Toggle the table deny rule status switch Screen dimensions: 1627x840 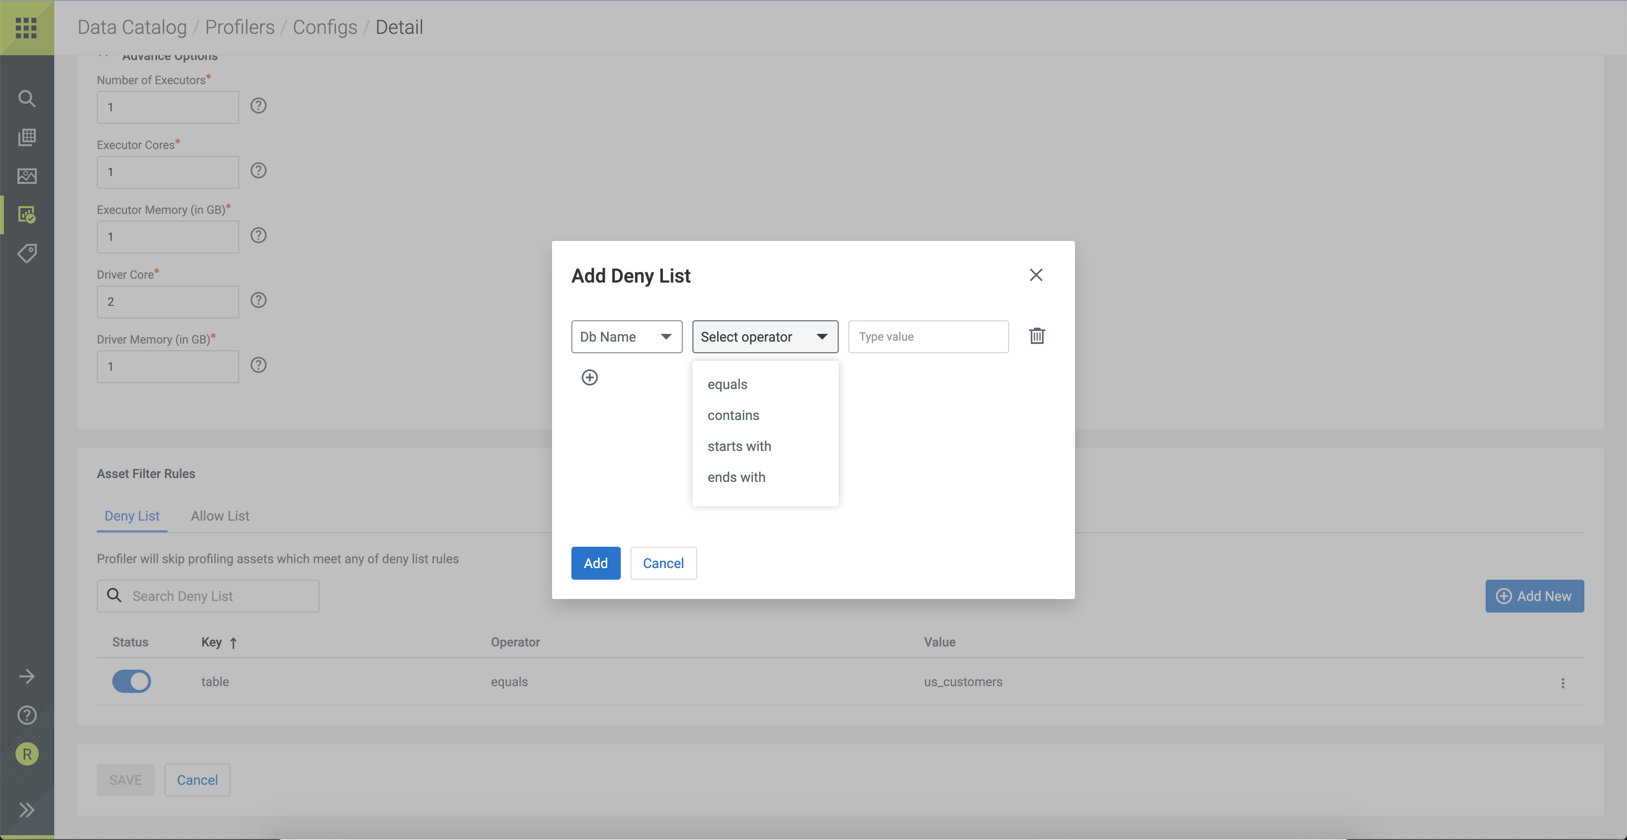pos(131,682)
